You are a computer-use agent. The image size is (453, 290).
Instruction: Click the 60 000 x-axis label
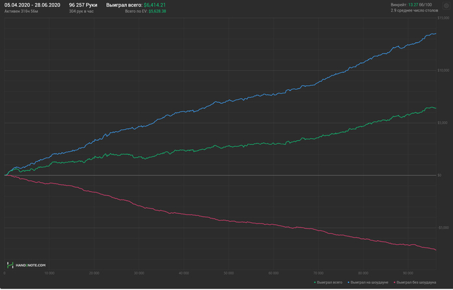click(x=274, y=273)
